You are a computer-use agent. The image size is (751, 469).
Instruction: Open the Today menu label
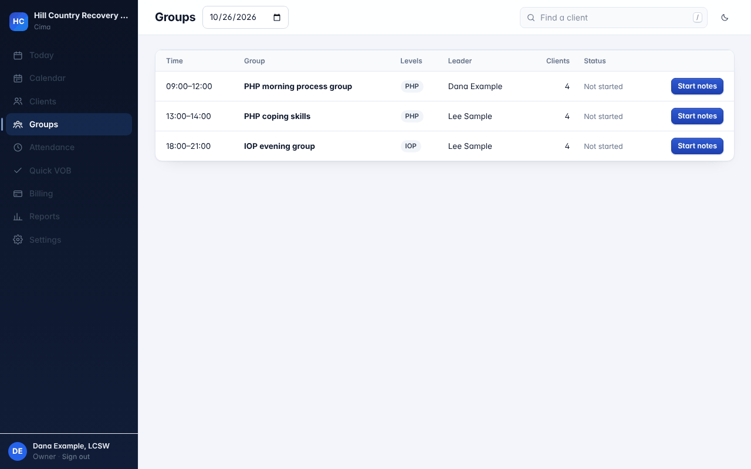(x=42, y=55)
